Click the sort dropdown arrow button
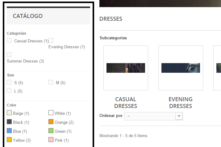The image size is (221, 147). (179, 116)
